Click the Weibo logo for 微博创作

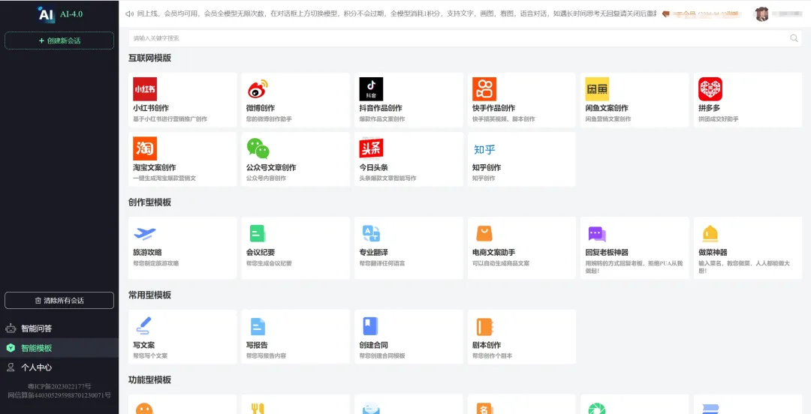point(258,89)
